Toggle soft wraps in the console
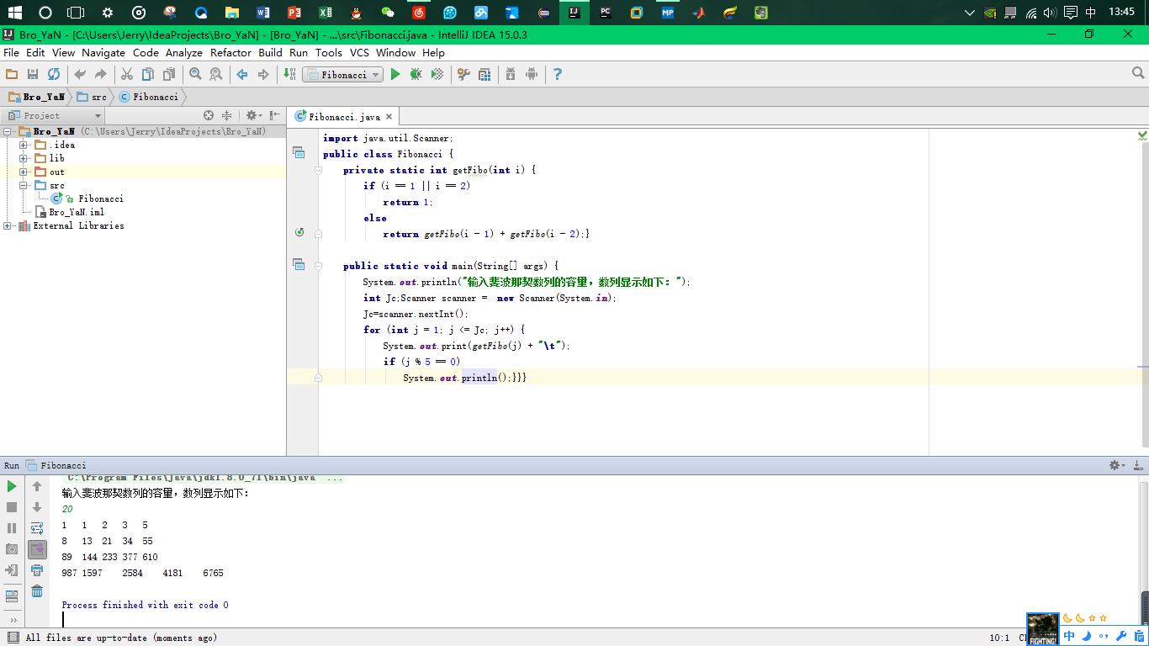The width and height of the screenshot is (1149, 646). tap(37, 528)
